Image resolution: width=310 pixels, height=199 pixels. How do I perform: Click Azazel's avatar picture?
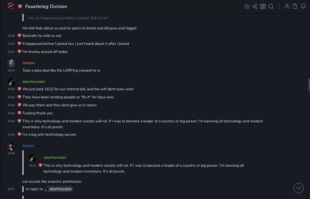tap(11, 146)
